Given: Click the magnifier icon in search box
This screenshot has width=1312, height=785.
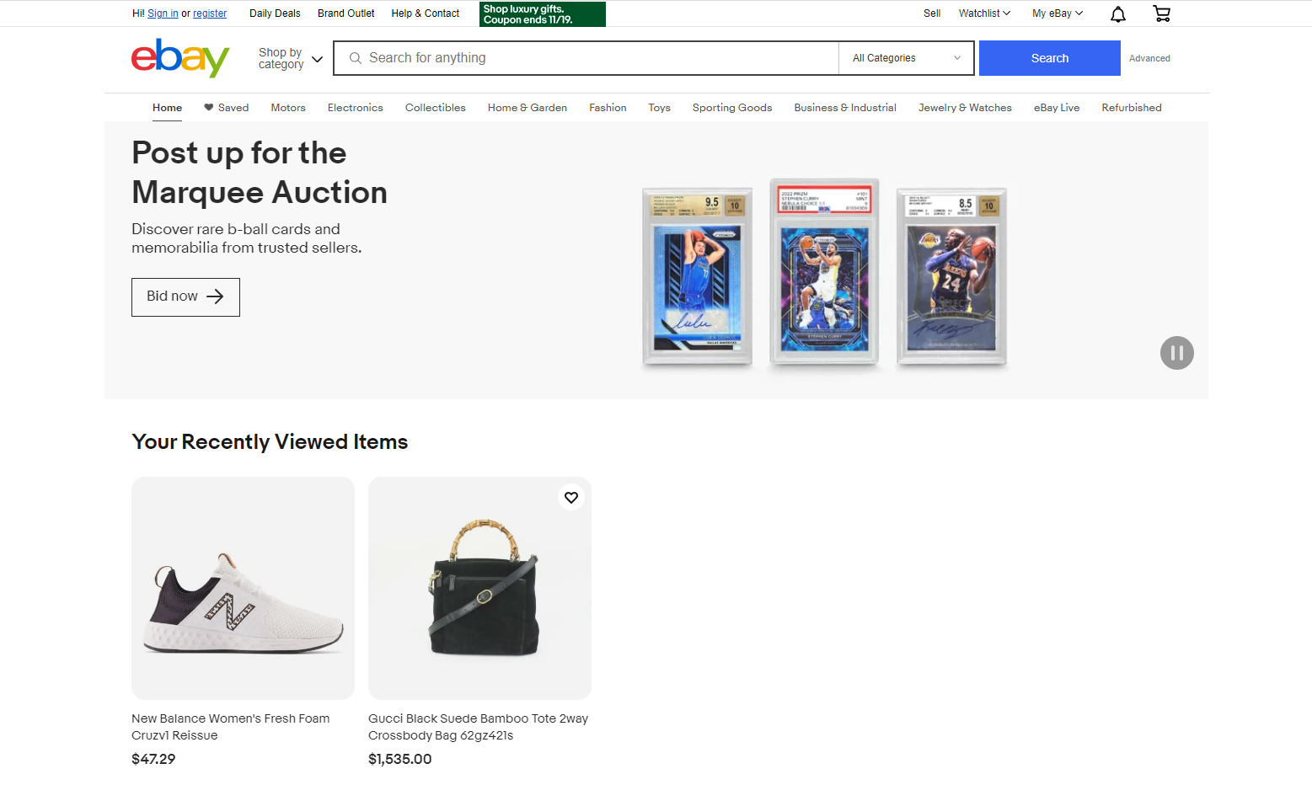Looking at the screenshot, I should pyautogui.click(x=356, y=58).
